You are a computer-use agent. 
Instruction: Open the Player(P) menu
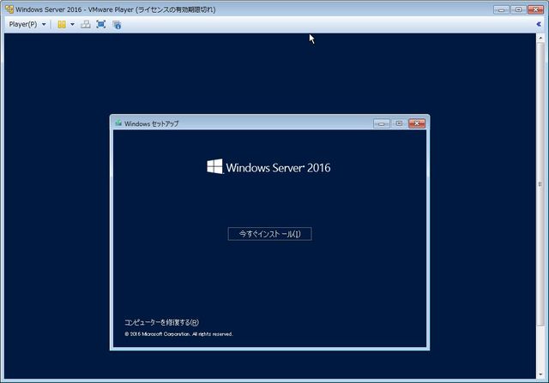click(x=23, y=25)
